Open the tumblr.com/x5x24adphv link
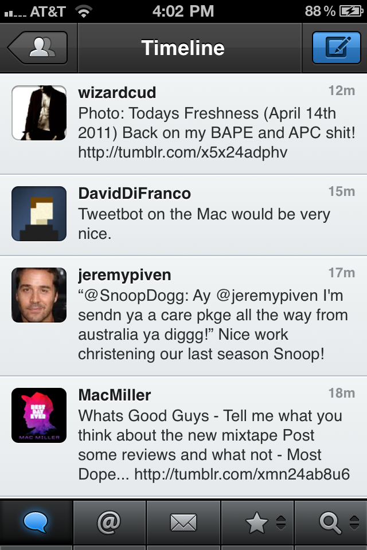The width and height of the screenshot is (367, 550). [182, 152]
